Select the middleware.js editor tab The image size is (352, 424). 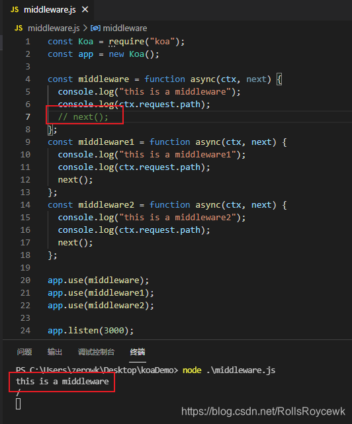[49, 10]
